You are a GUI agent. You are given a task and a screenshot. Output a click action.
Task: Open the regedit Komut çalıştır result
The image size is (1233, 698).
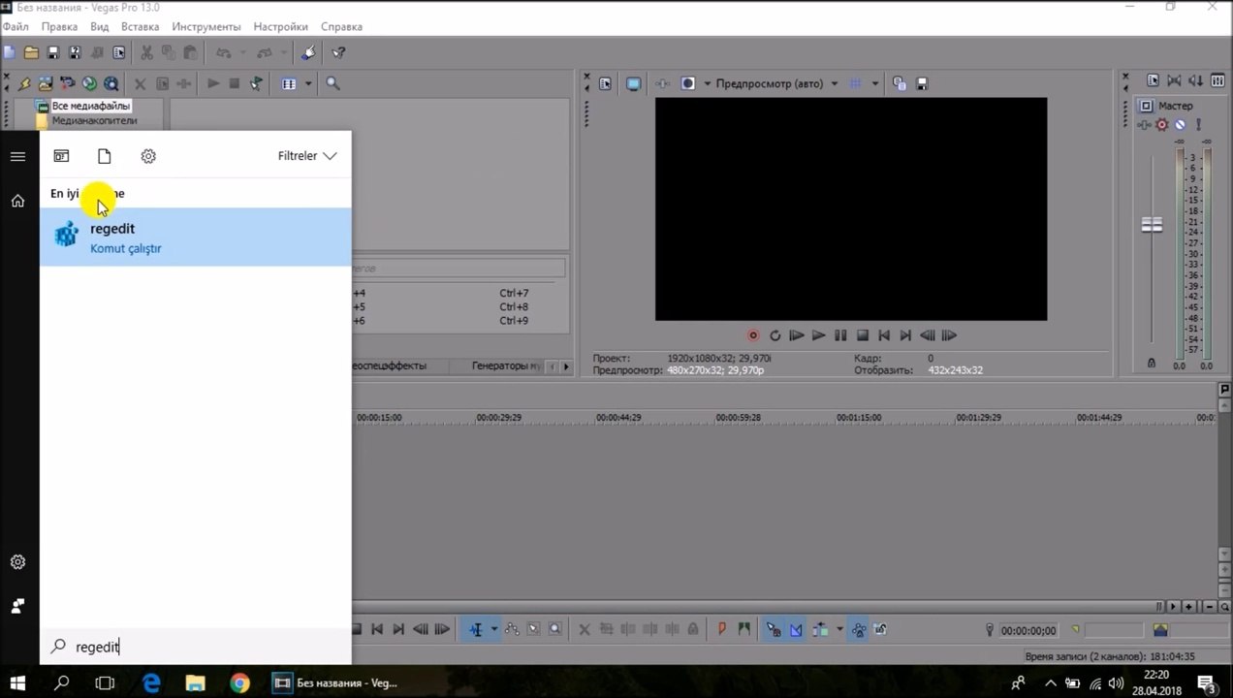[196, 237]
